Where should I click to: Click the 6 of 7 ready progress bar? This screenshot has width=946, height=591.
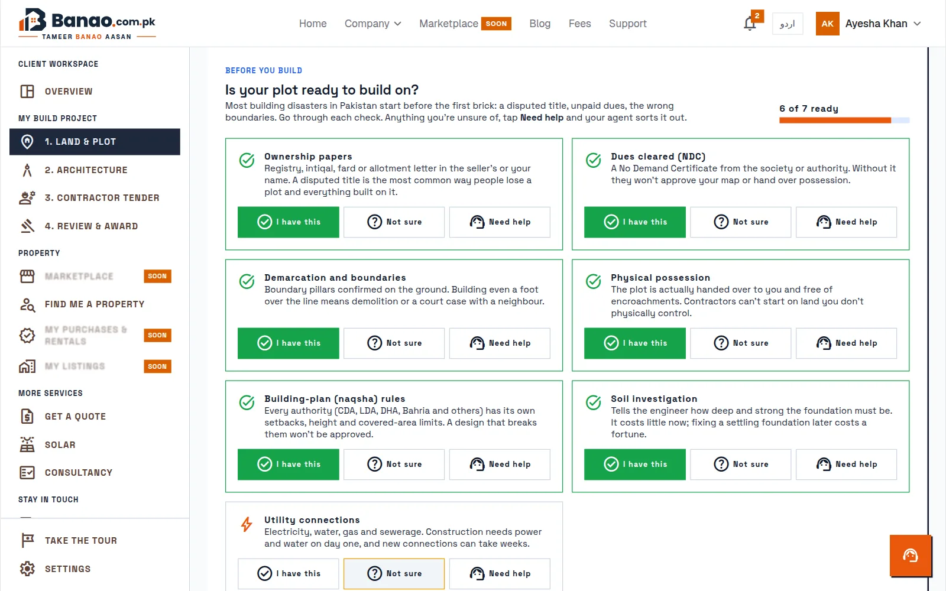[x=844, y=120]
